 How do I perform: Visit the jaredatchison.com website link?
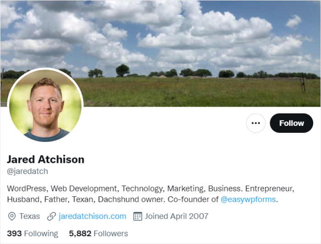[92, 216]
